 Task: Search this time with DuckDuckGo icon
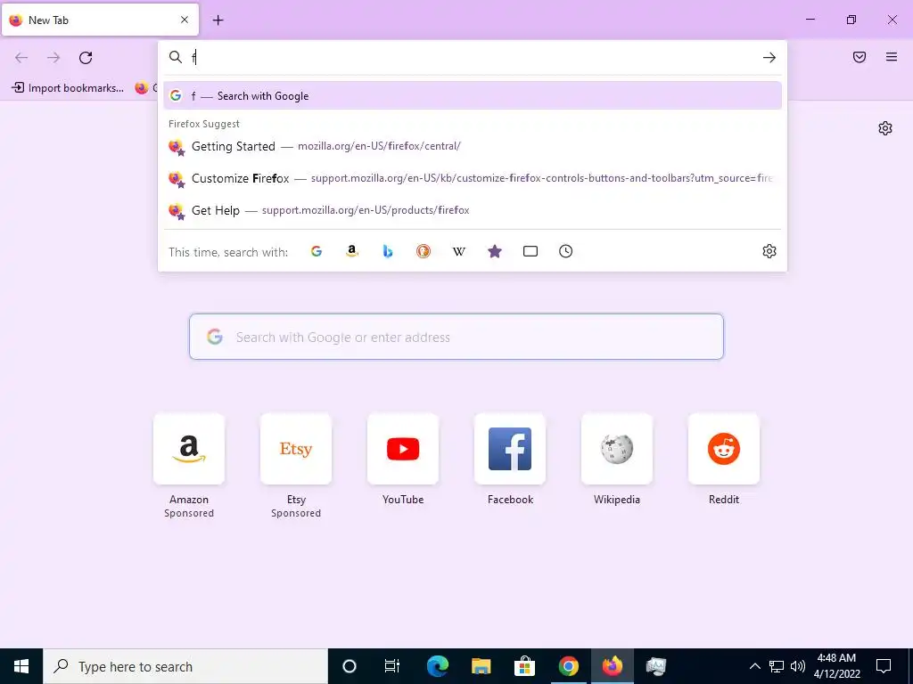pyautogui.click(x=424, y=251)
